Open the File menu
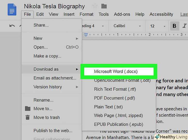 pos(27,14)
